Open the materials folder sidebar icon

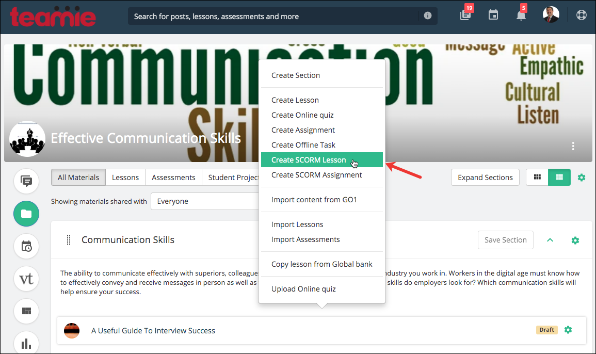click(26, 214)
